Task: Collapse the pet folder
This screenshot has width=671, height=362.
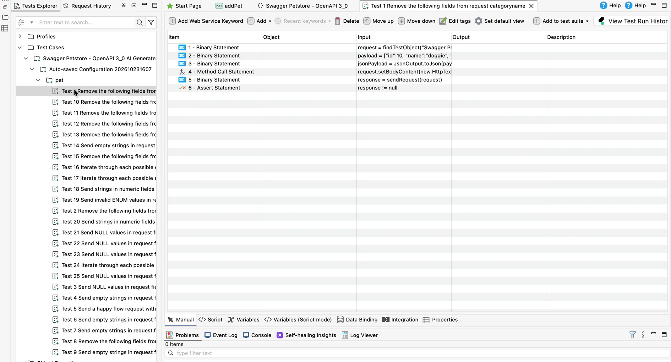Action: pos(38,80)
